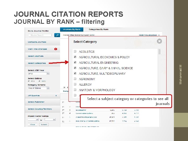Open Select Country/Territory in sidebar
Screen dimensions: 188x141
pos(43,109)
